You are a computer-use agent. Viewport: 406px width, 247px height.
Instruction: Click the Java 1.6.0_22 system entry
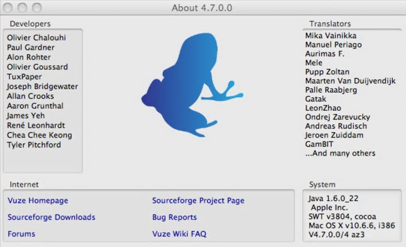coord(334,198)
